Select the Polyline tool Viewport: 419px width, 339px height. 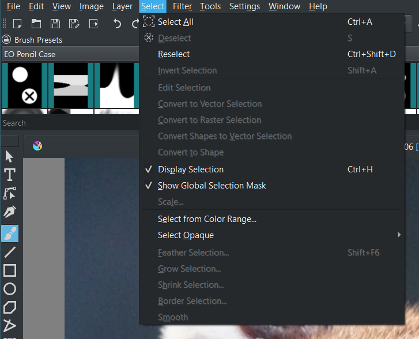point(10,326)
